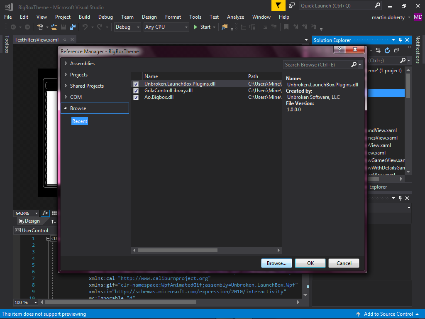The image size is (425, 319).
Task: Open the Start button dropdown arrow
Action: (214, 27)
